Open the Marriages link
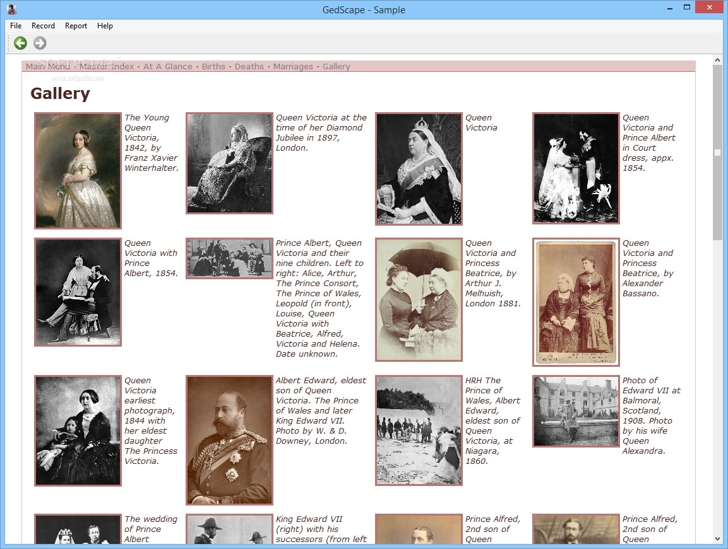The width and height of the screenshot is (728, 549). (x=293, y=66)
